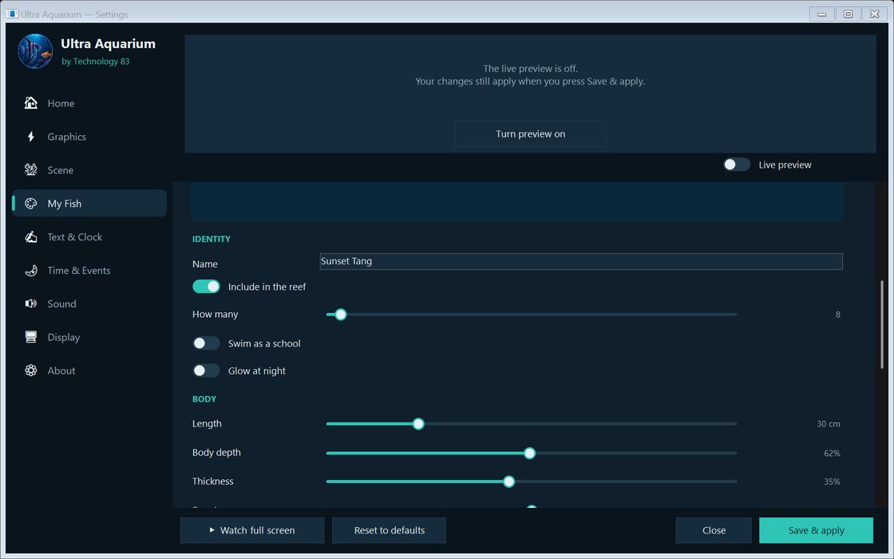The height and width of the screenshot is (559, 894).
Task: Click the Time & Events moon icon
Action: [31, 271]
